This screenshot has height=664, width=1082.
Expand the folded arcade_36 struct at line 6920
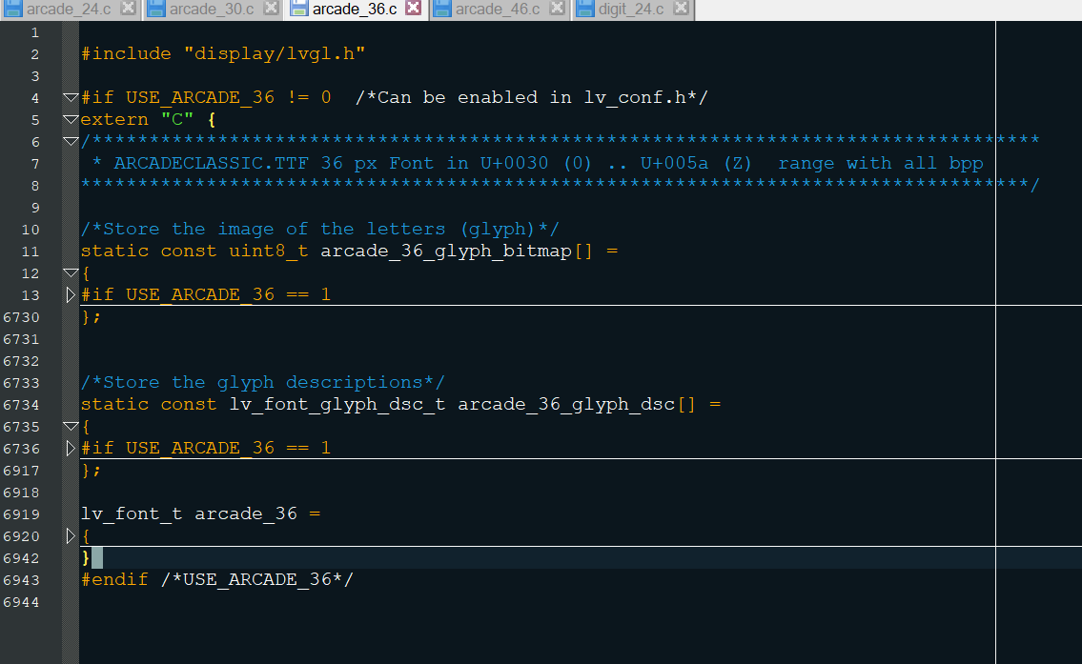click(x=71, y=535)
